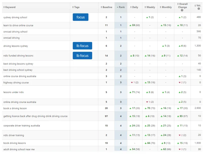Click lb focus tag on ndis funded driving lessons

coord(82,56)
